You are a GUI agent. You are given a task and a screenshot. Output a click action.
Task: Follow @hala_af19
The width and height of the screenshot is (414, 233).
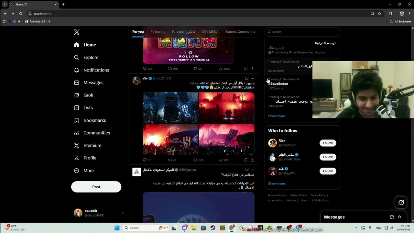click(x=328, y=171)
